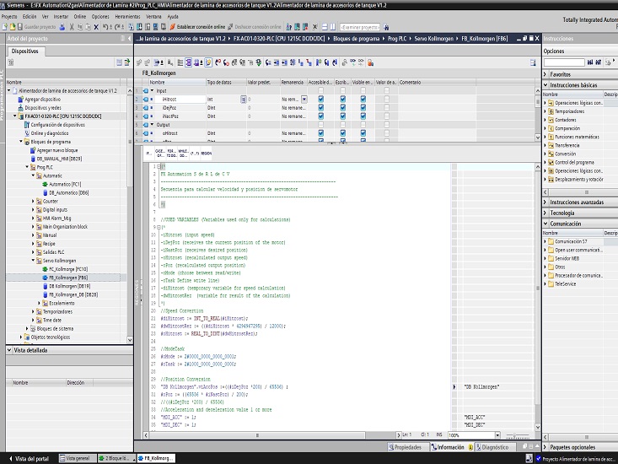
Task: Collapse the Servo Kollmorgen folder
Action: pyautogui.click(x=33, y=261)
